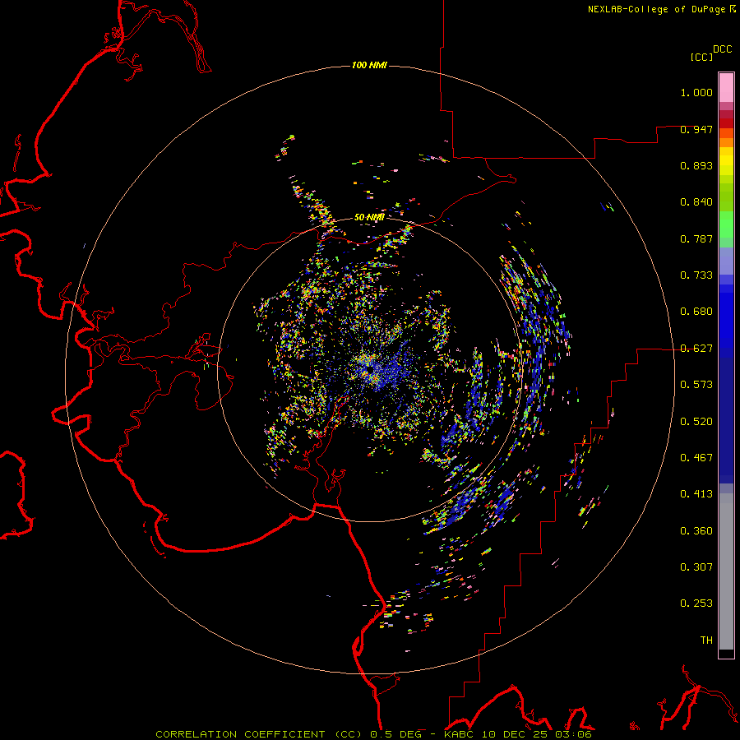Click the 100 NMI range ring label
The height and width of the screenshot is (740, 740).
tap(369, 65)
